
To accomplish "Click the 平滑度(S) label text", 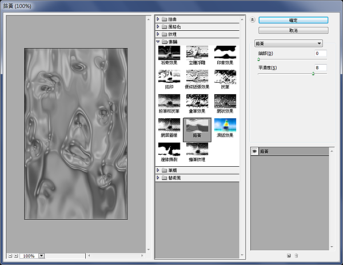I will click(x=268, y=68).
